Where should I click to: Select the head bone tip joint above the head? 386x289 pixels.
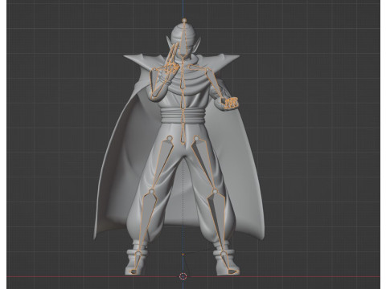click(184, 20)
